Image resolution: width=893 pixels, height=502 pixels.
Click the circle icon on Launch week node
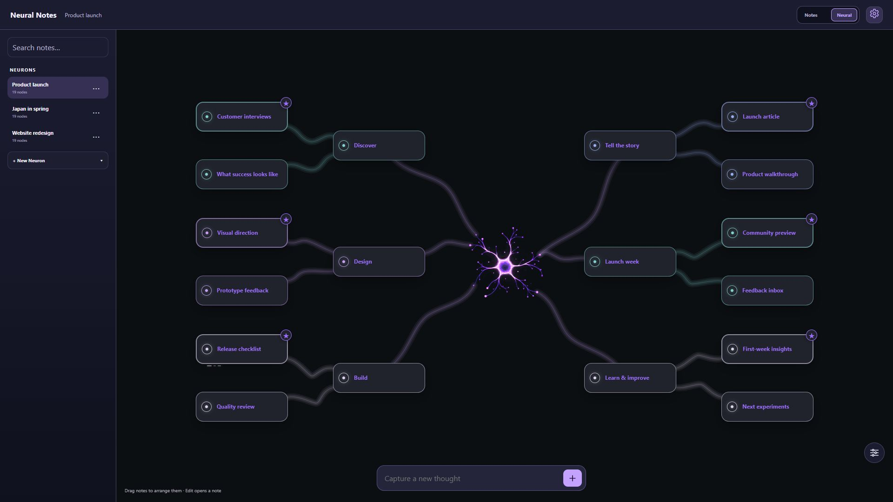pyautogui.click(x=595, y=262)
